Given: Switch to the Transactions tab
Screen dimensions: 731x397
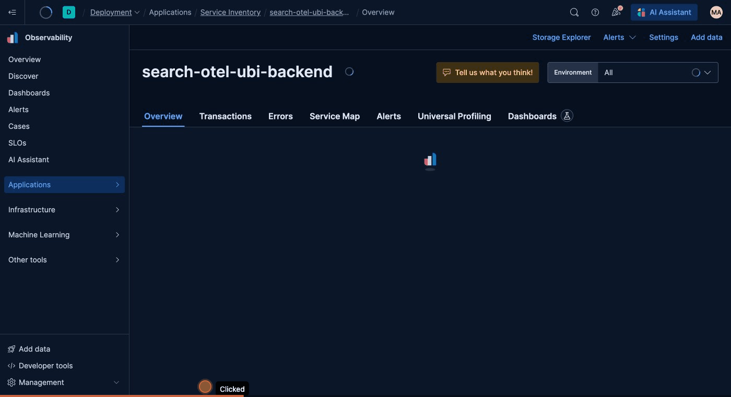Looking at the screenshot, I should pyautogui.click(x=226, y=116).
